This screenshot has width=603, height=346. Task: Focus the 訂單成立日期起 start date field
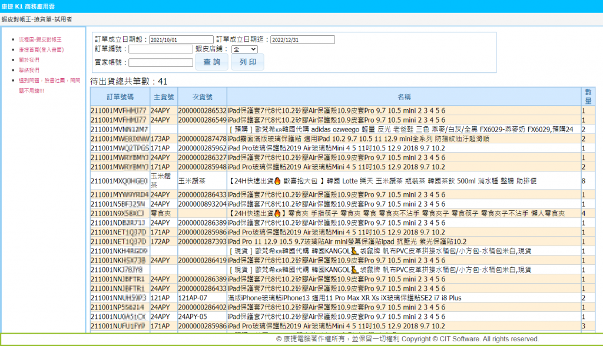click(181, 40)
